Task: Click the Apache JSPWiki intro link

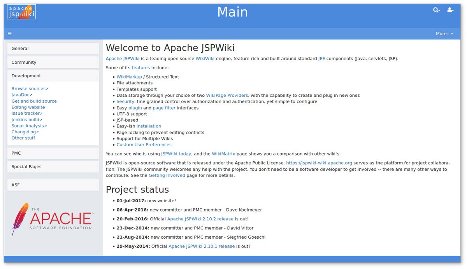Action: (x=123, y=59)
